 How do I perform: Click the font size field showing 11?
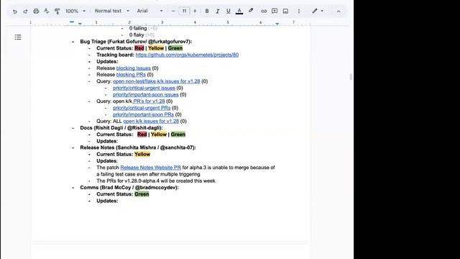(184, 12)
